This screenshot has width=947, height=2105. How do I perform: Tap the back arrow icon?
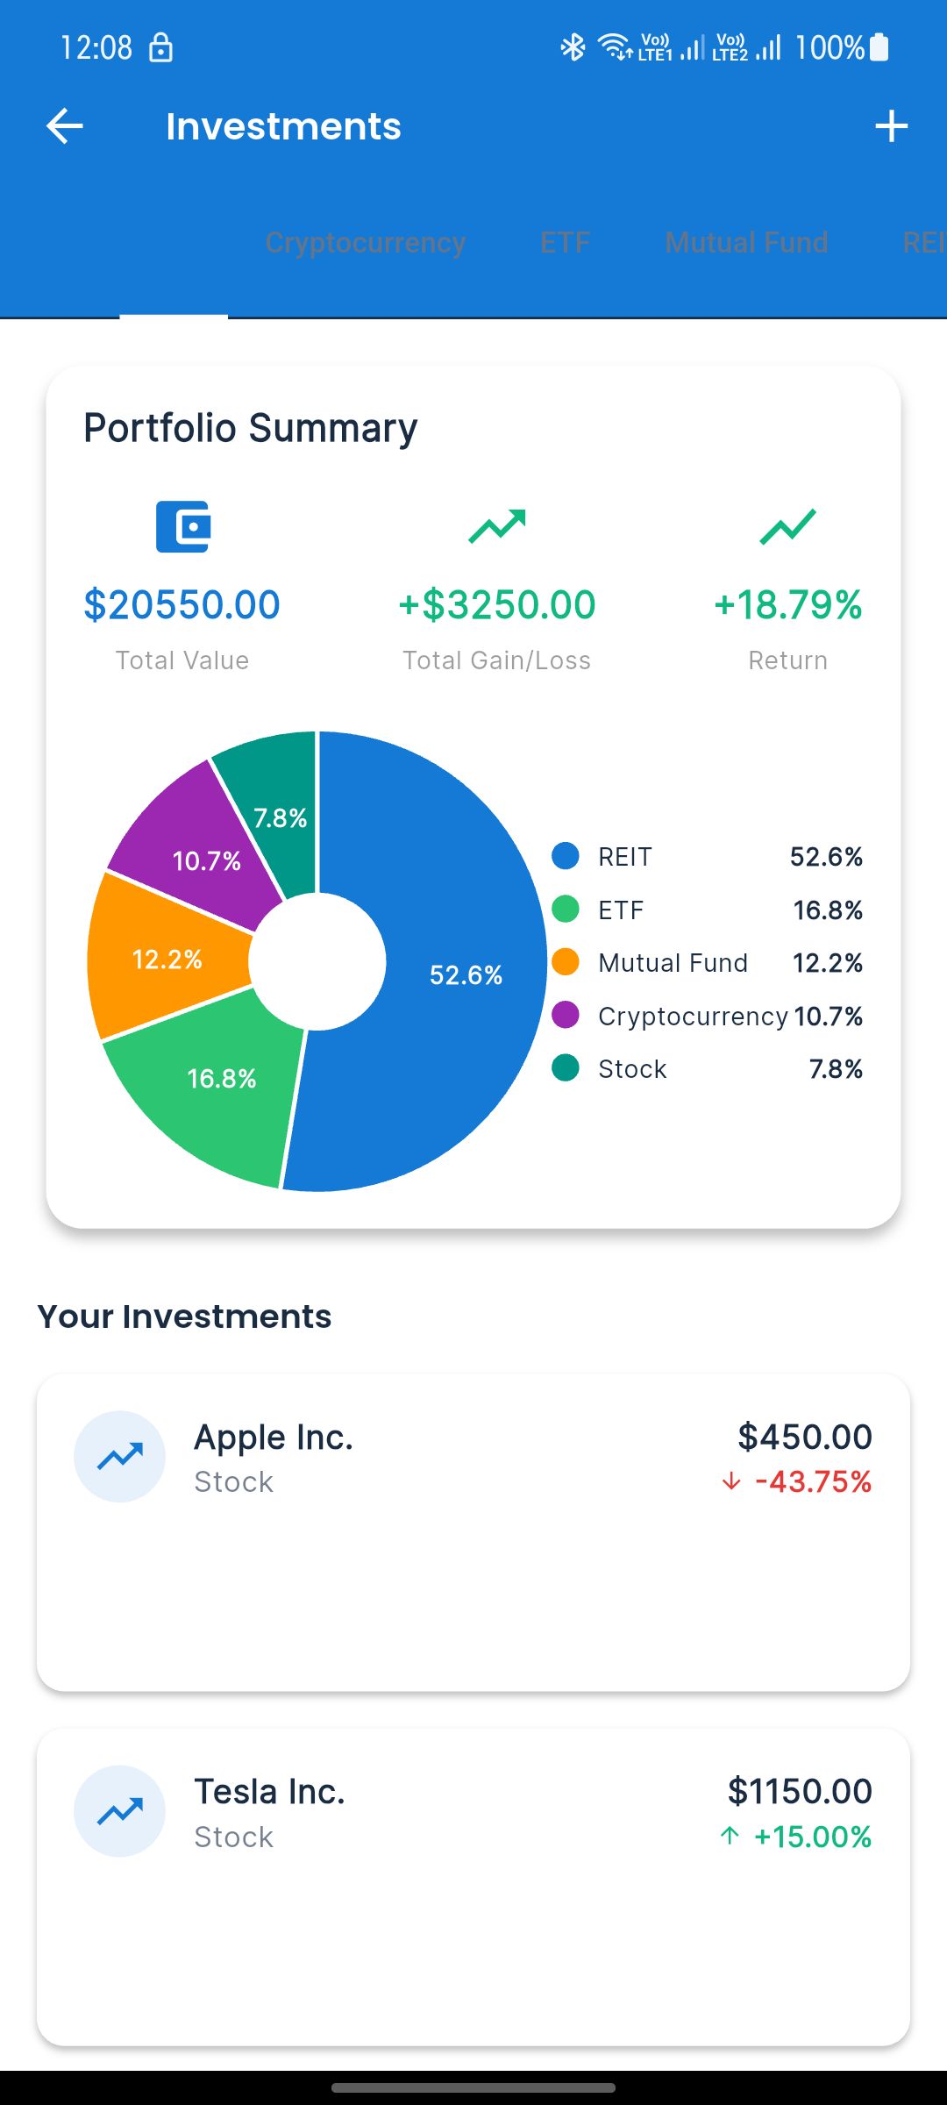click(x=65, y=126)
